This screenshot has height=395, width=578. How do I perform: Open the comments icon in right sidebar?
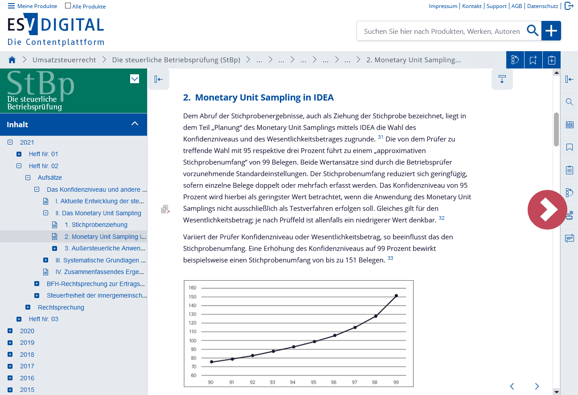[x=569, y=238]
